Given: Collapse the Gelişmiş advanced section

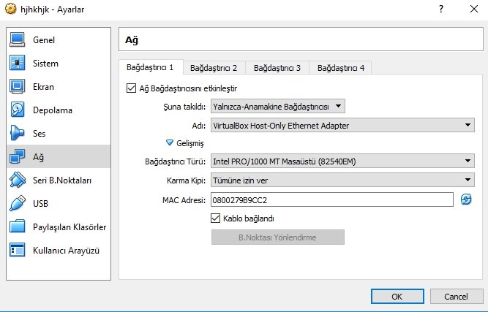Looking at the screenshot, I should coord(170,143).
